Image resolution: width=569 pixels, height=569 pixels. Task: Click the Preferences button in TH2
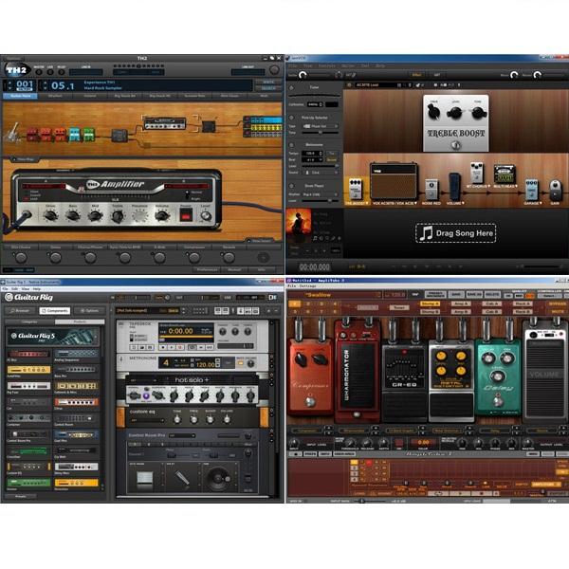[x=207, y=269]
